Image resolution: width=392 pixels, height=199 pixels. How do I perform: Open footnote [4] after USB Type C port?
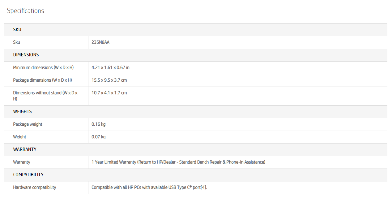(x=203, y=187)
